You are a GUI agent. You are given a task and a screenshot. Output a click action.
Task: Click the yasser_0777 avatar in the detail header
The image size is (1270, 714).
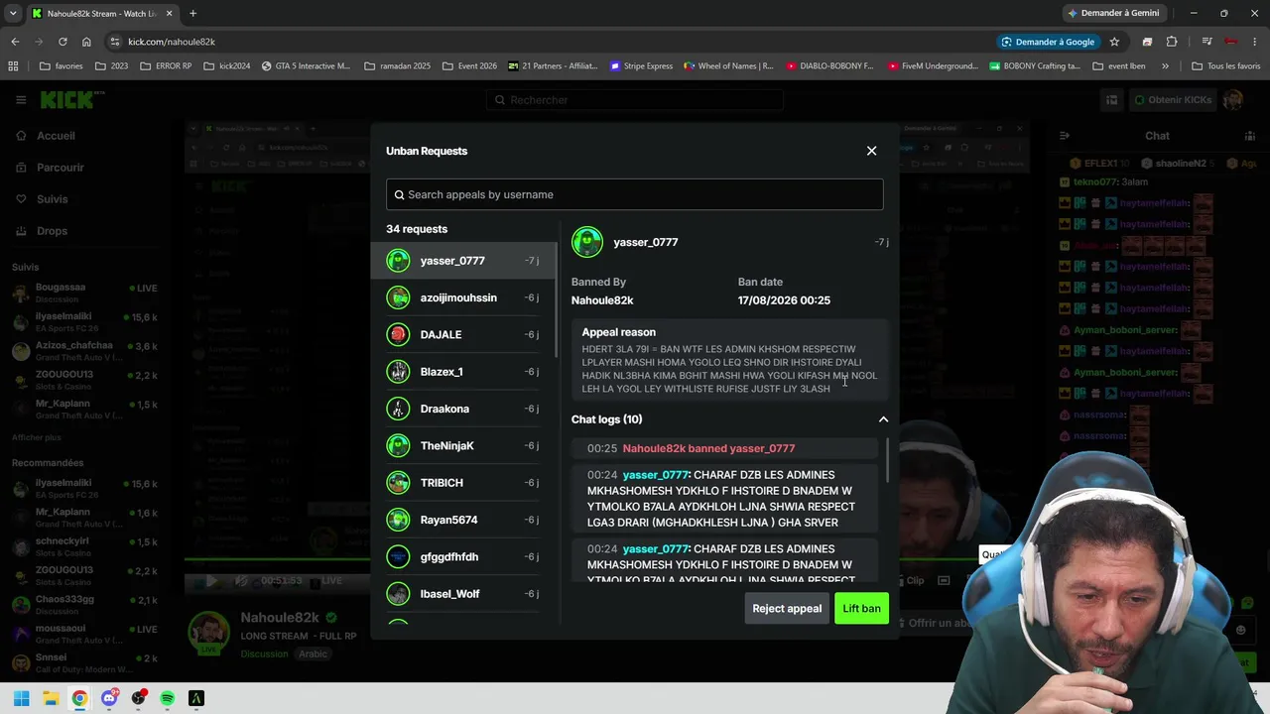[x=587, y=242]
